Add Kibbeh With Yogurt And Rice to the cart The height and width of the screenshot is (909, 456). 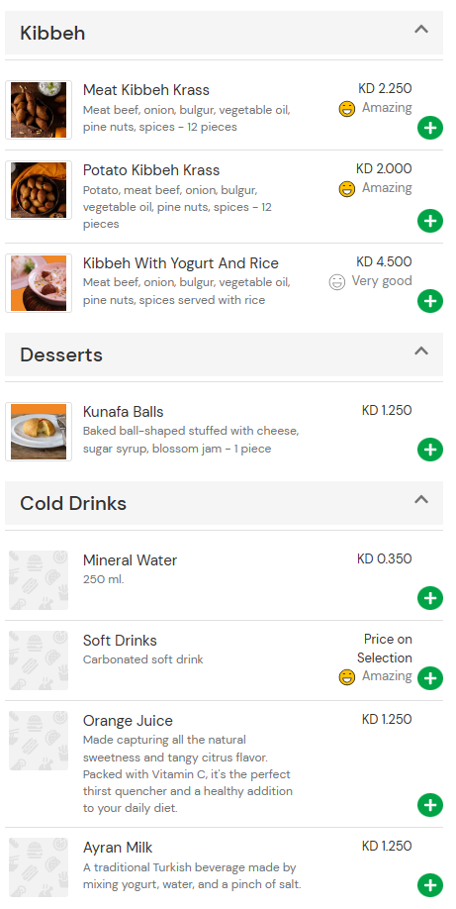430,301
